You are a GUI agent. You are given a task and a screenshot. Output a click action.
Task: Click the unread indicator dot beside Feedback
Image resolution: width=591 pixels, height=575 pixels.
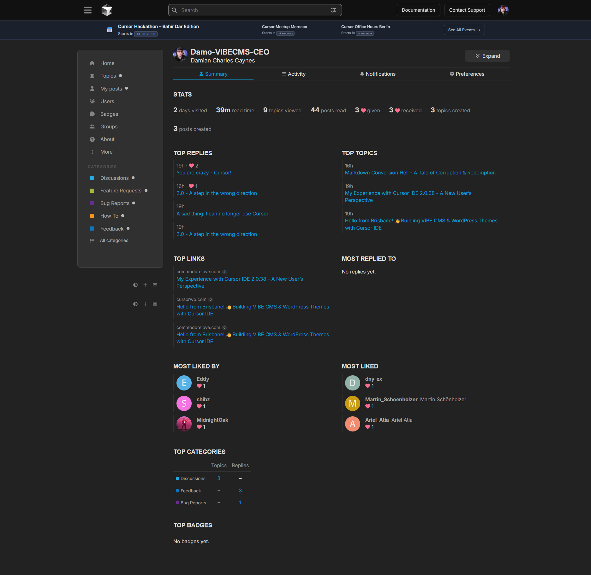128,228
